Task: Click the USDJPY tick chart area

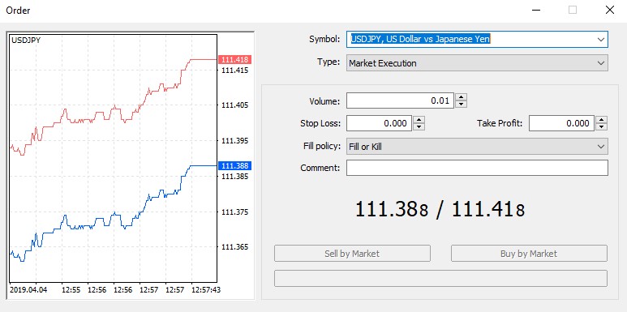Action: [x=114, y=158]
